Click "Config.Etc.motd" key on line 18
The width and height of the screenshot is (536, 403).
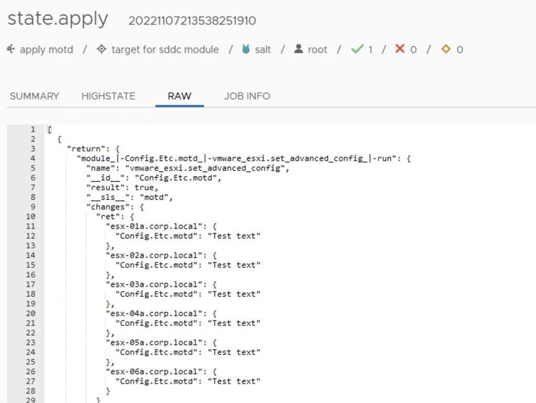click(156, 294)
